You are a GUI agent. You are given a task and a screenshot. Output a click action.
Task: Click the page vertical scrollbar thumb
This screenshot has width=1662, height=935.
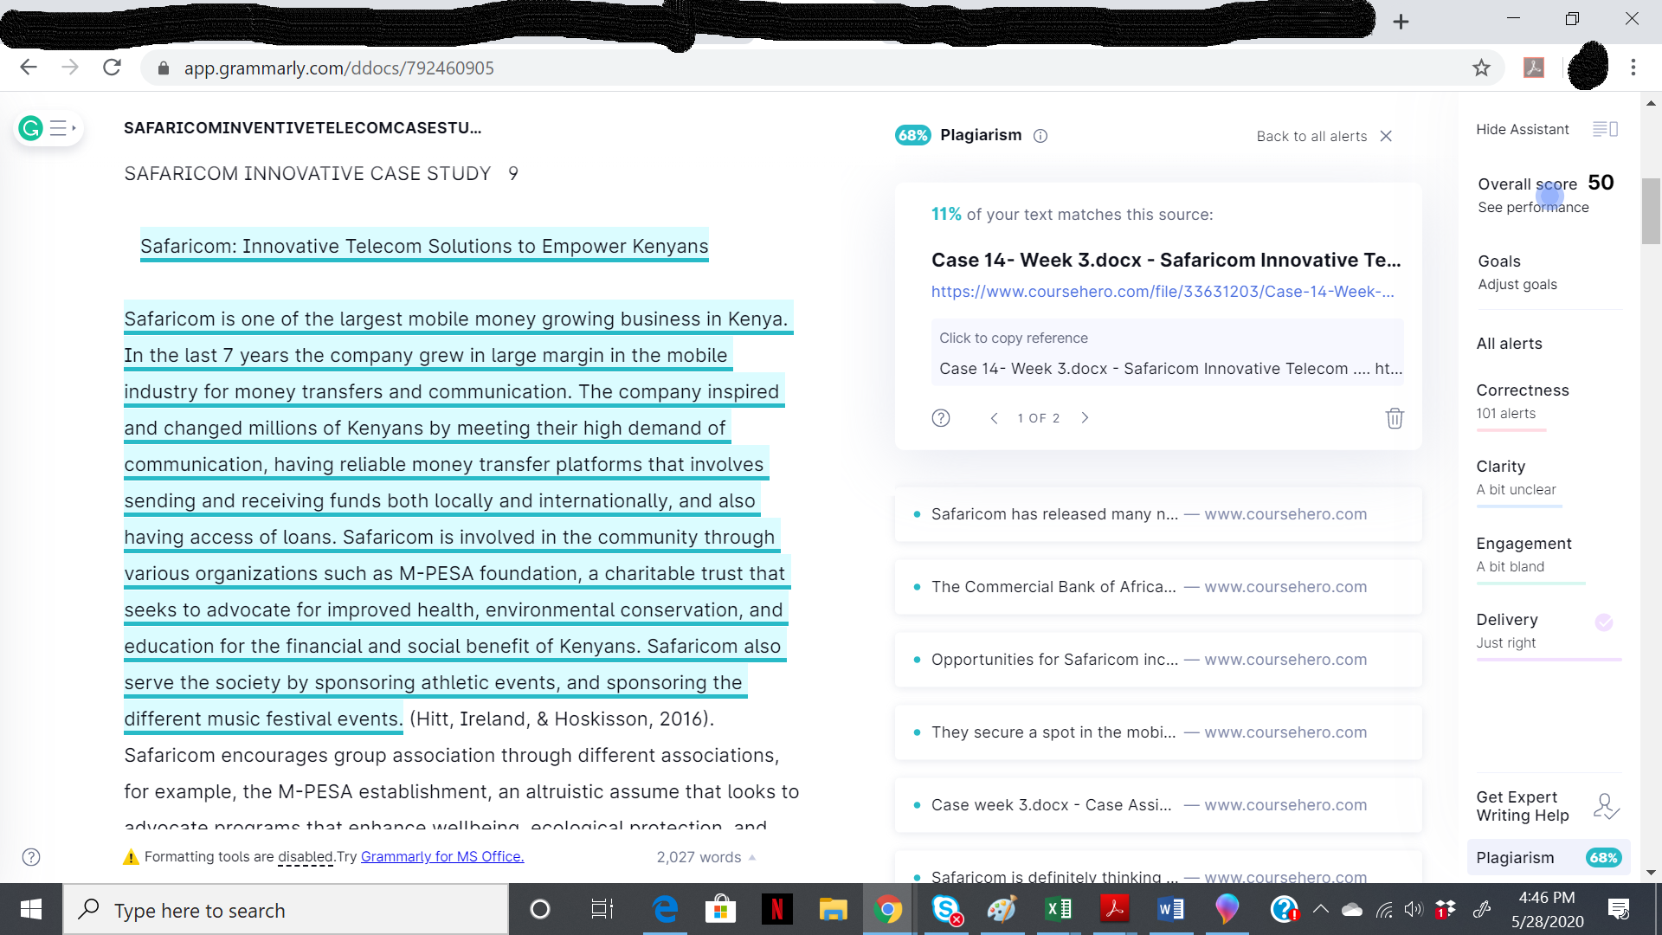(1651, 210)
